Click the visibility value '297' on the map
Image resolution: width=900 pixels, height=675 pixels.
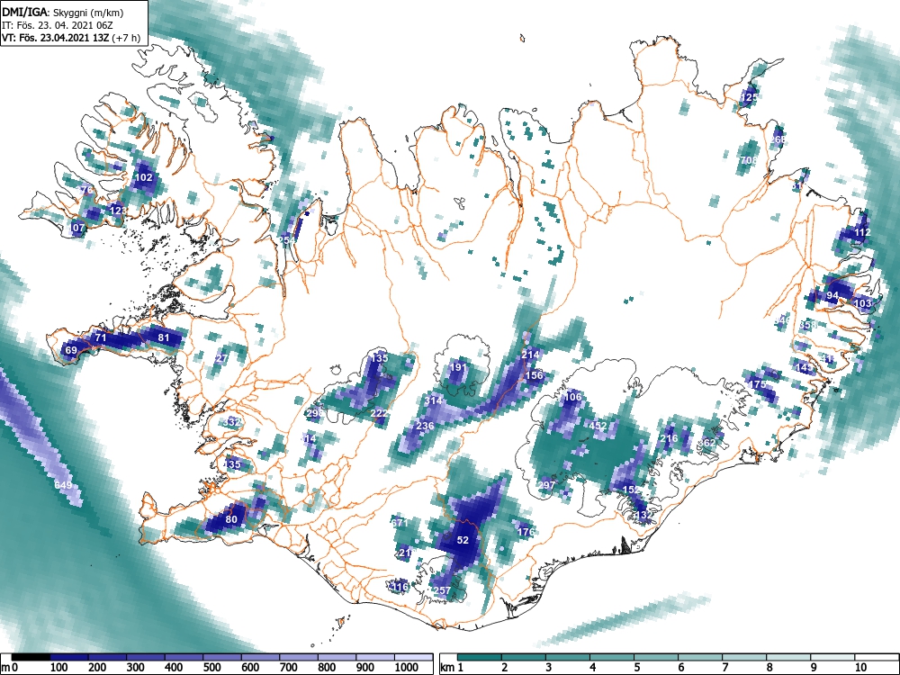(x=546, y=485)
